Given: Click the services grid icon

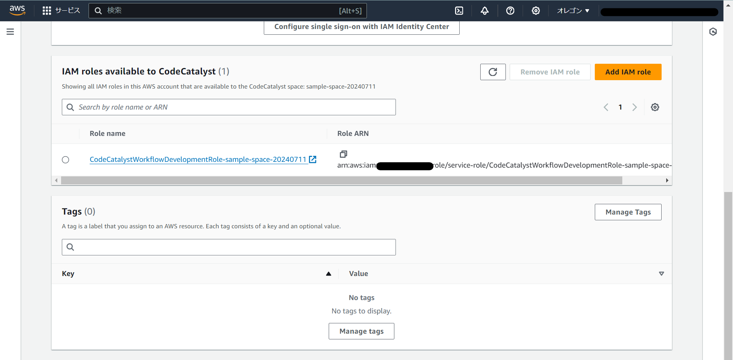Looking at the screenshot, I should (x=47, y=10).
